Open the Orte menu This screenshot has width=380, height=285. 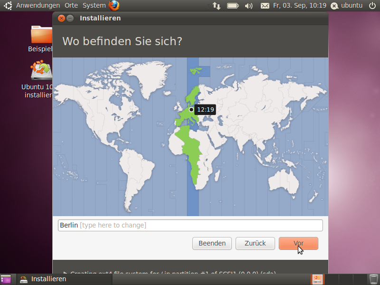pos(71,5)
